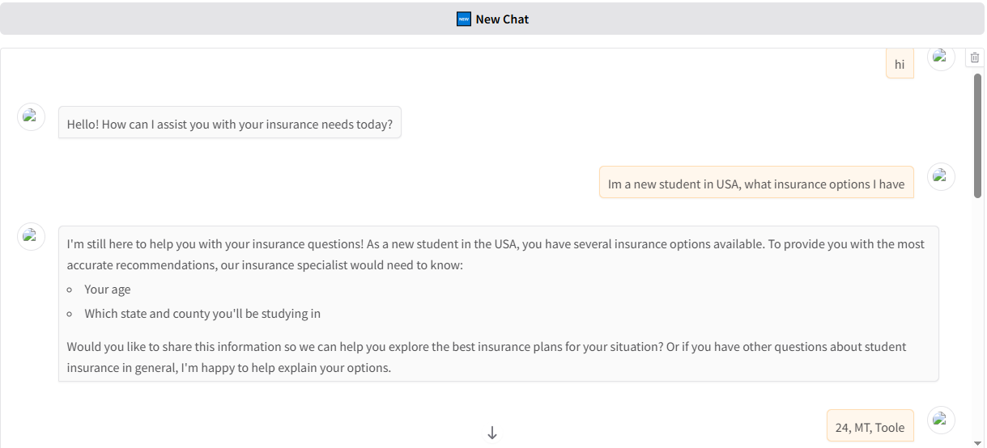The image size is (987, 448).
Task: Select the "hi" user message bubble
Action: coord(900,64)
